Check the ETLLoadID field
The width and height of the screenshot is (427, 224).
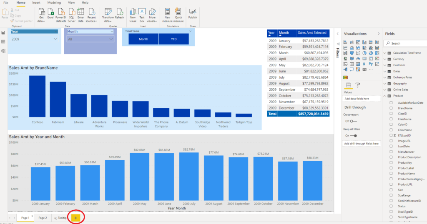pos(391,135)
